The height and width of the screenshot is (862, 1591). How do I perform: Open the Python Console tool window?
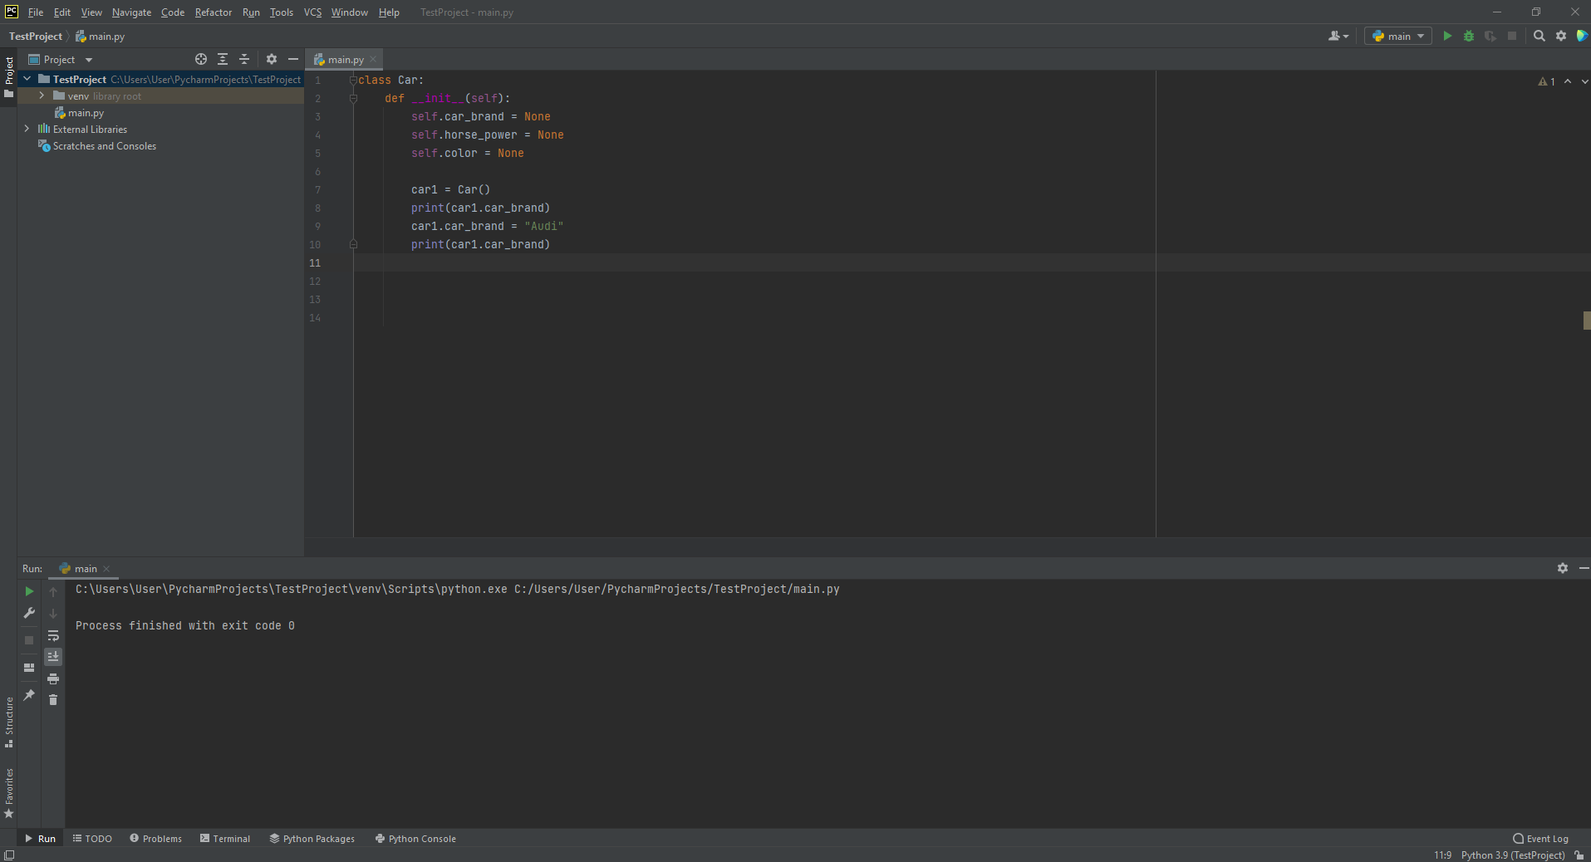coord(415,838)
